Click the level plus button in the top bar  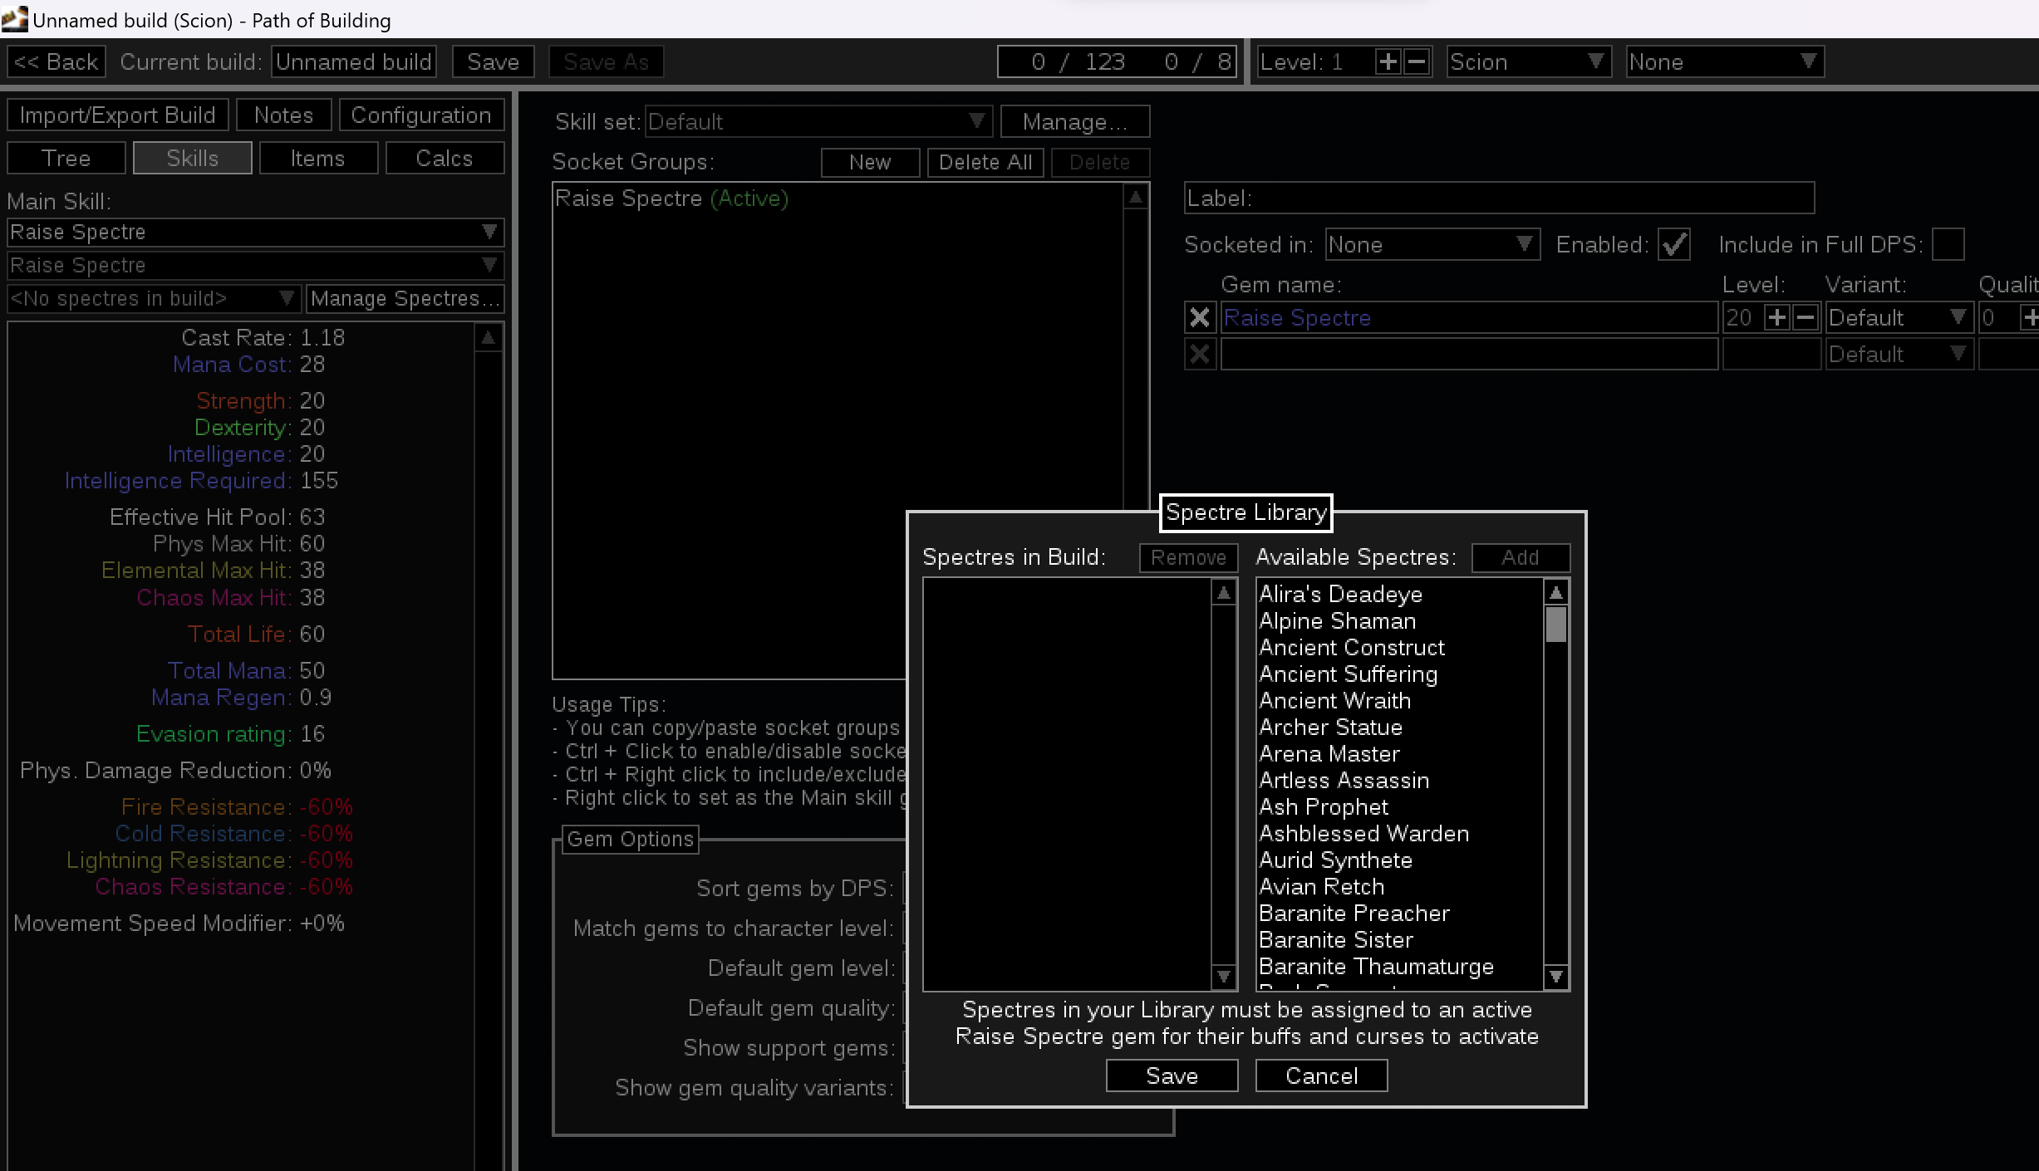(1388, 61)
